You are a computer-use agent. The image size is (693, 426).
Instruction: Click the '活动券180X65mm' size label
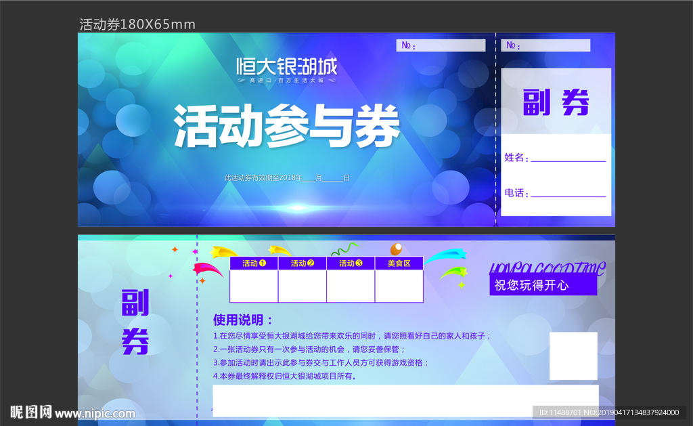pos(137,24)
